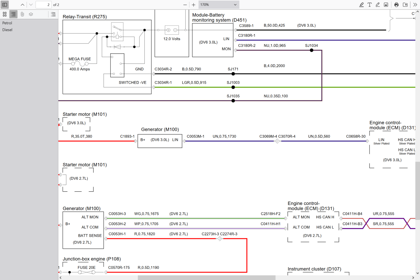This screenshot has height=280, width=420.
Task: Click the 'Relay-Transit (R275)' heading
Action: pos(85,17)
